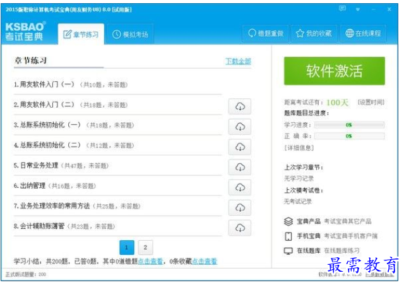This screenshot has width=404, height=285.
Task: Click 无考试记录 text
Action: (x=297, y=201)
